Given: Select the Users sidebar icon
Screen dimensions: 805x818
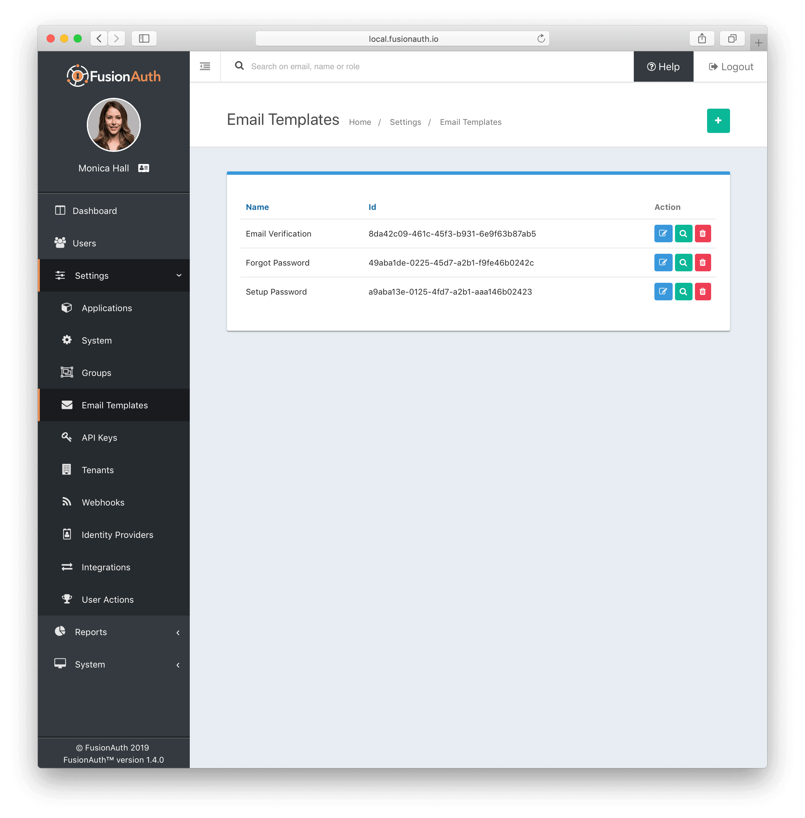Looking at the screenshot, I should point(60,243).
